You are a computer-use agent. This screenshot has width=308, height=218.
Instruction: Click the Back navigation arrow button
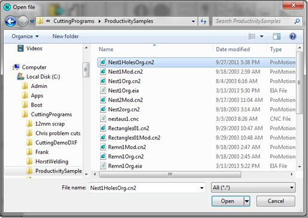click(x=10, y=22)
